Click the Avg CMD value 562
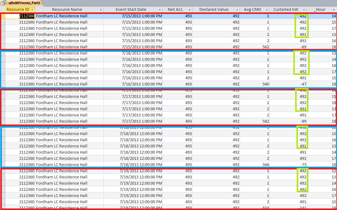The width and height of the screenshot is (337, 210). (265, 47)
